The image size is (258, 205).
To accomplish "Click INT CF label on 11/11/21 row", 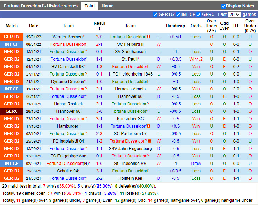I will [x=12, y=89].
